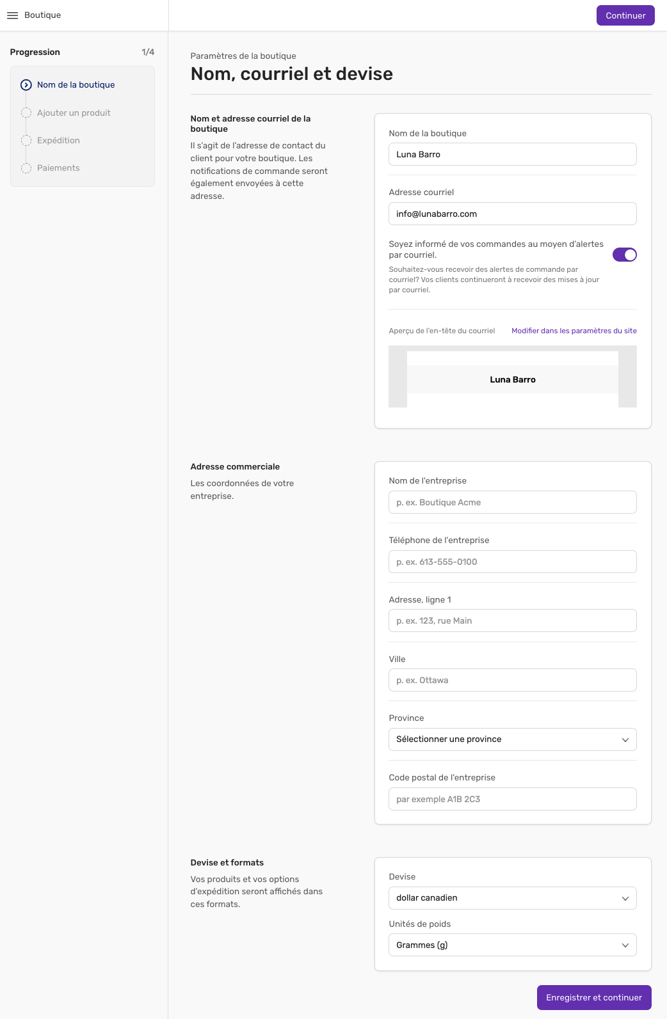Select the Paiements step in Progression
Screen dimensions: 667x1019
[58, 168]
